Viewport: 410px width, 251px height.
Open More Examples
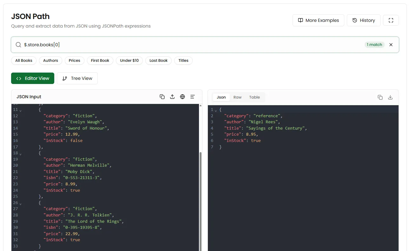coord(318,20)
